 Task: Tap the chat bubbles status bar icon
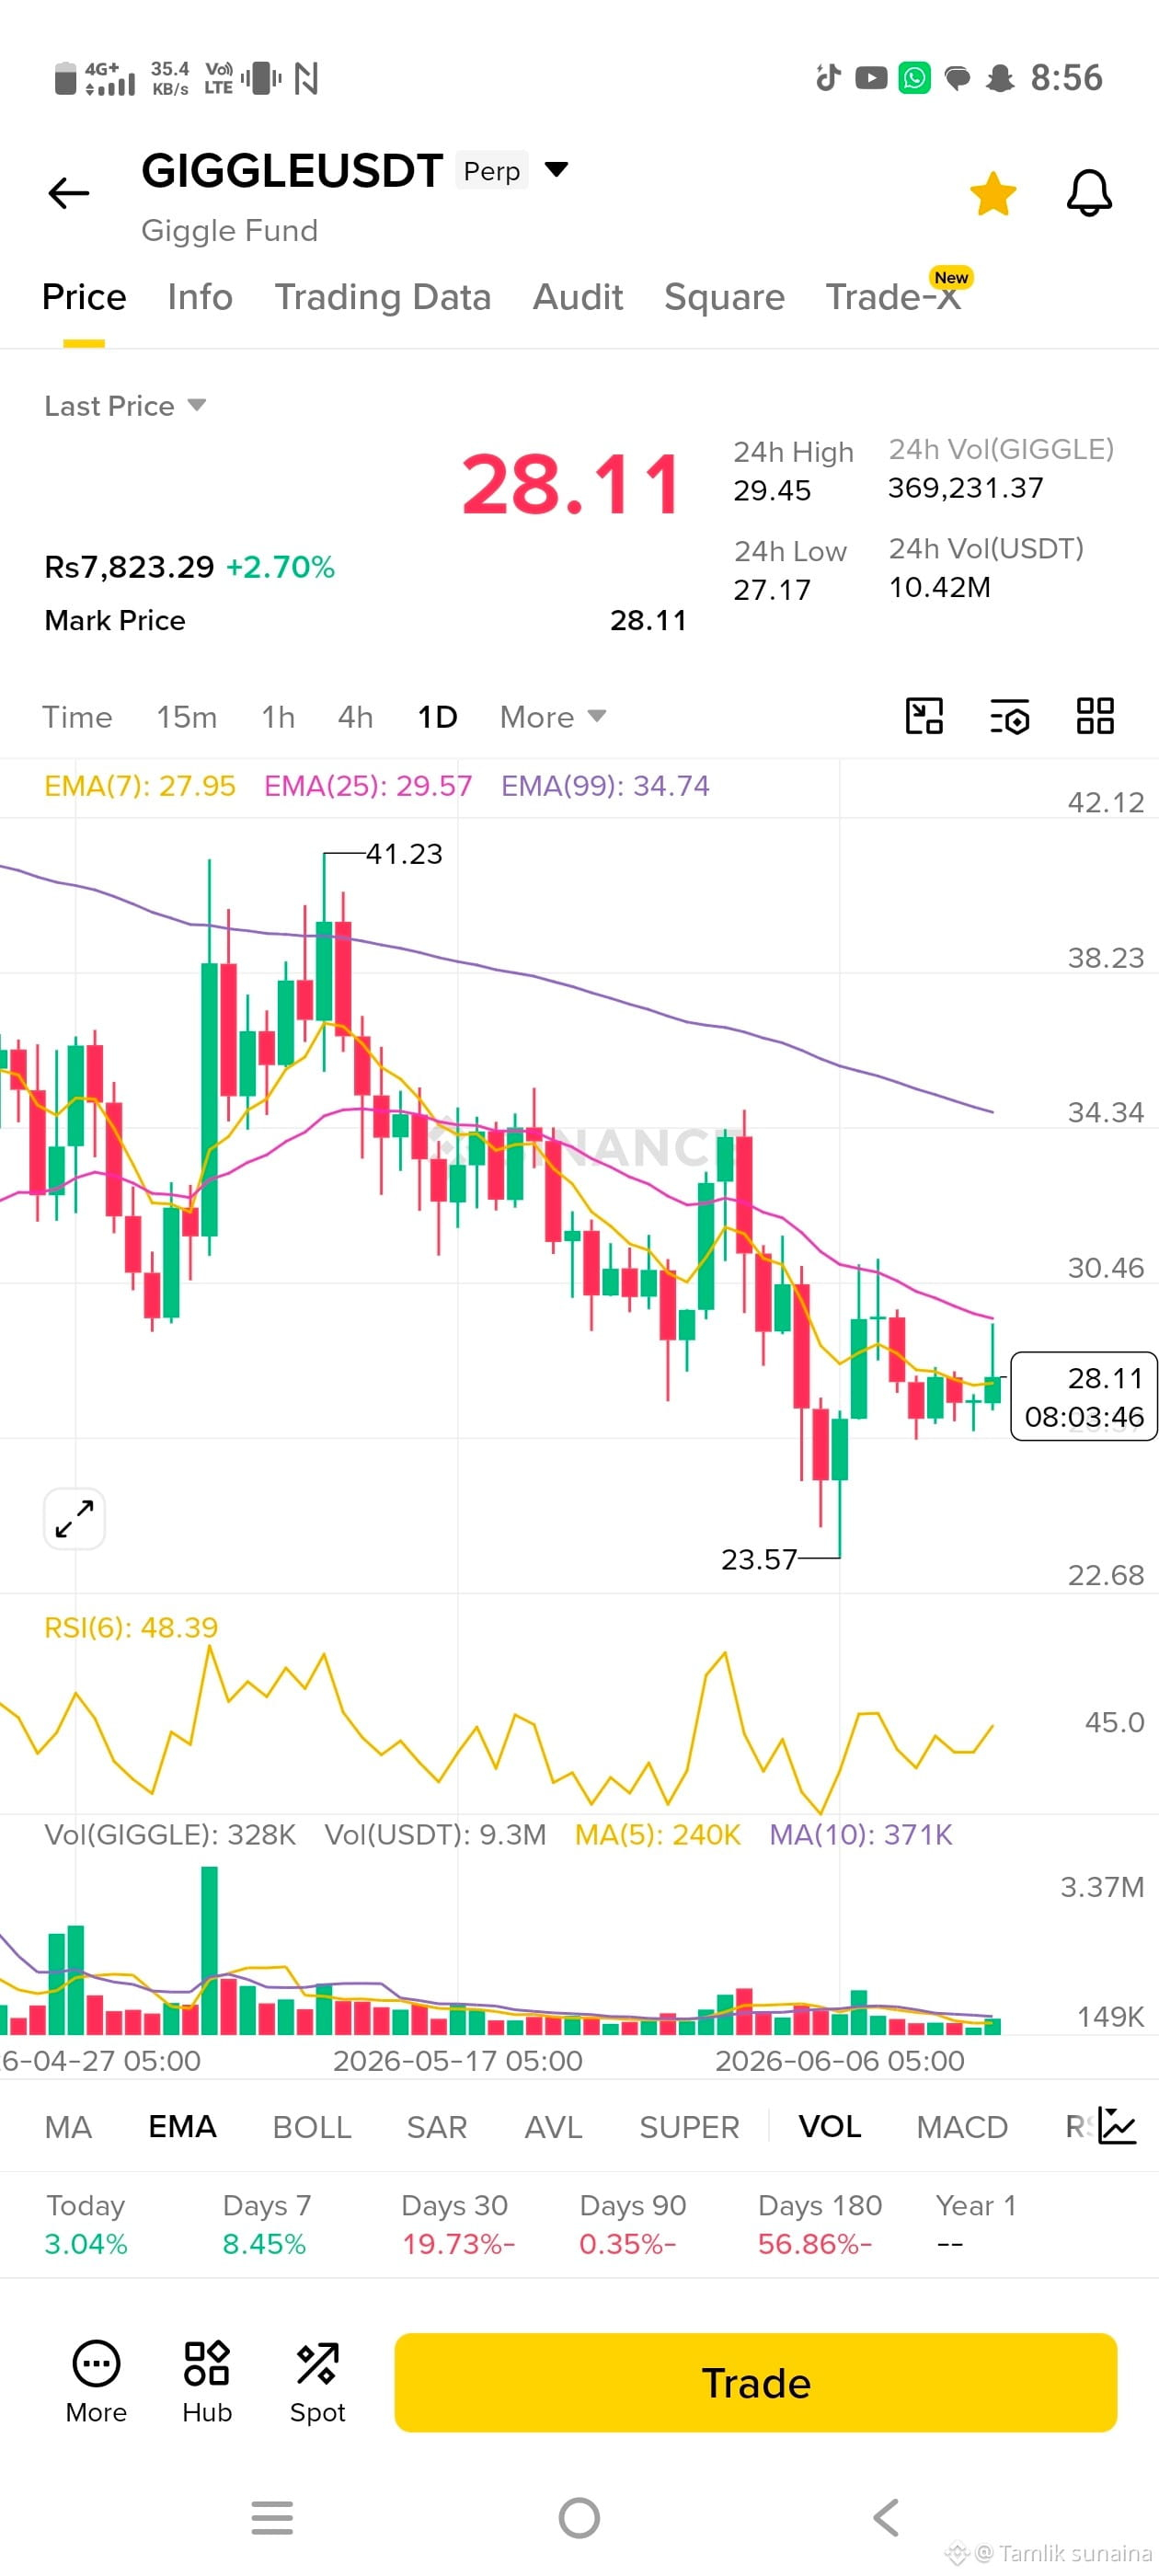pos(957,78)
